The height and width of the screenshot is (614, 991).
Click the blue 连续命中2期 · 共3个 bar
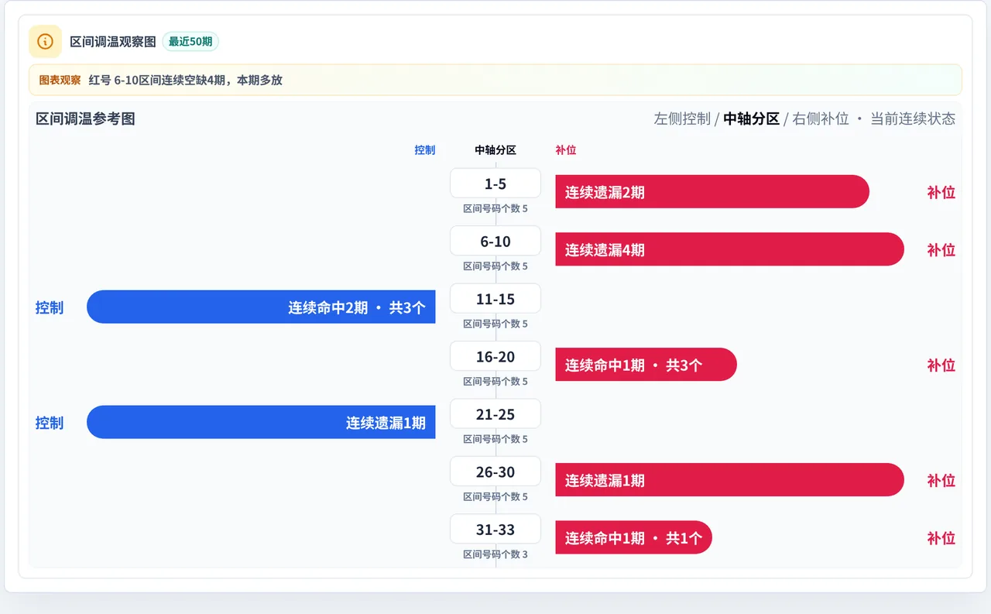[x=261, y=307]
